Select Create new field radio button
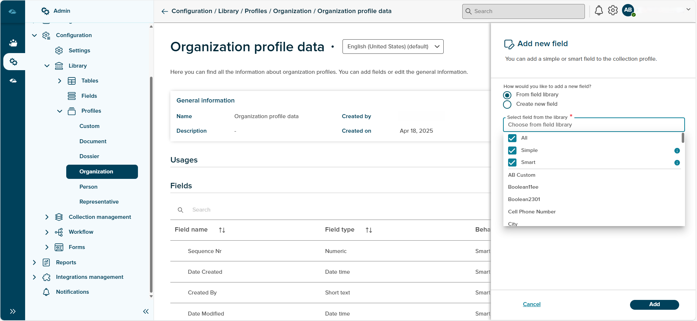697x321 pixels. (x=507, y=105)
